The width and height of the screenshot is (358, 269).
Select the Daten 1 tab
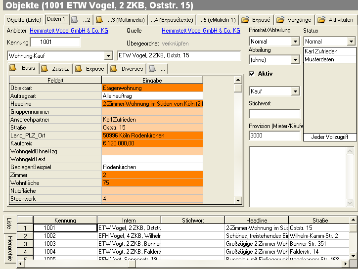(x=56, y=19)
